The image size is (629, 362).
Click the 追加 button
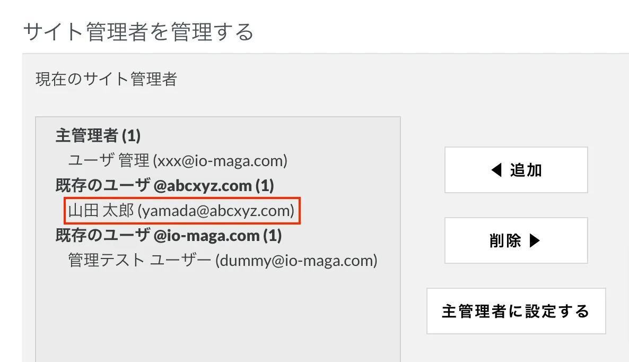click(x=516, y=170)
